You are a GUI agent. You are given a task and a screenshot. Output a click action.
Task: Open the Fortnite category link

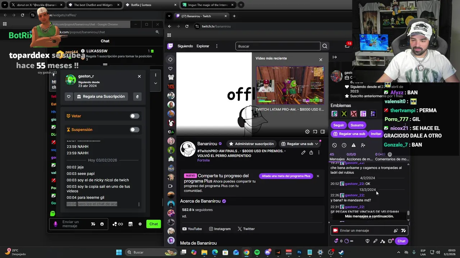(x=203, y=160)
